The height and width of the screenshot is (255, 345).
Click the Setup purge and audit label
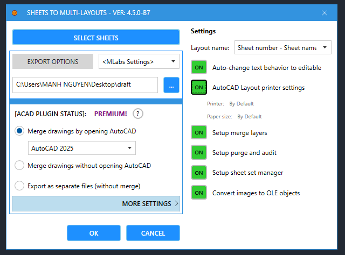pos(244,153)
